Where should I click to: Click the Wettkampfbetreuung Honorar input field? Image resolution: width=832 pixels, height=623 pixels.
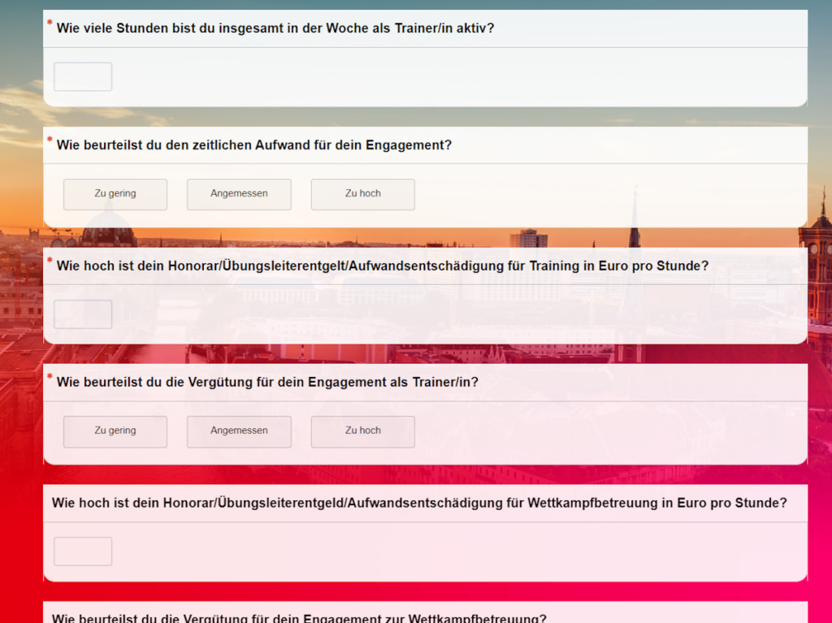(x=83, y=552)
